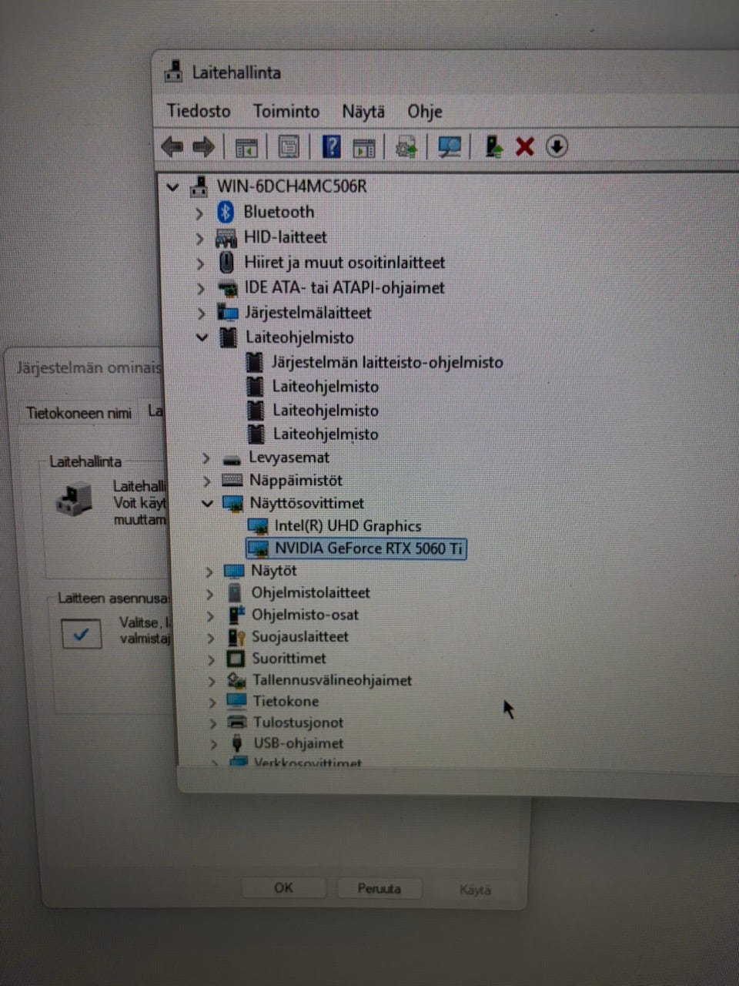Click the Suojauslaitteet security key icon
The width and height of the screenshot is (739, 986).
[x=236, y=637]
